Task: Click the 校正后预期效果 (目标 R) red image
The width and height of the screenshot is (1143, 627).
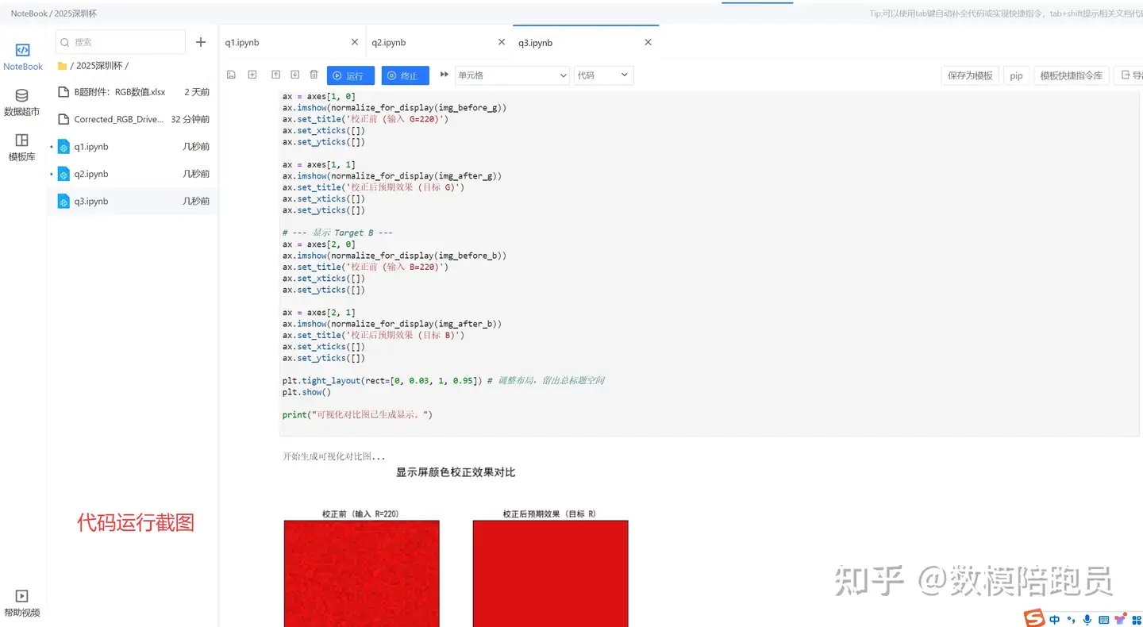Action: (550, 573)
